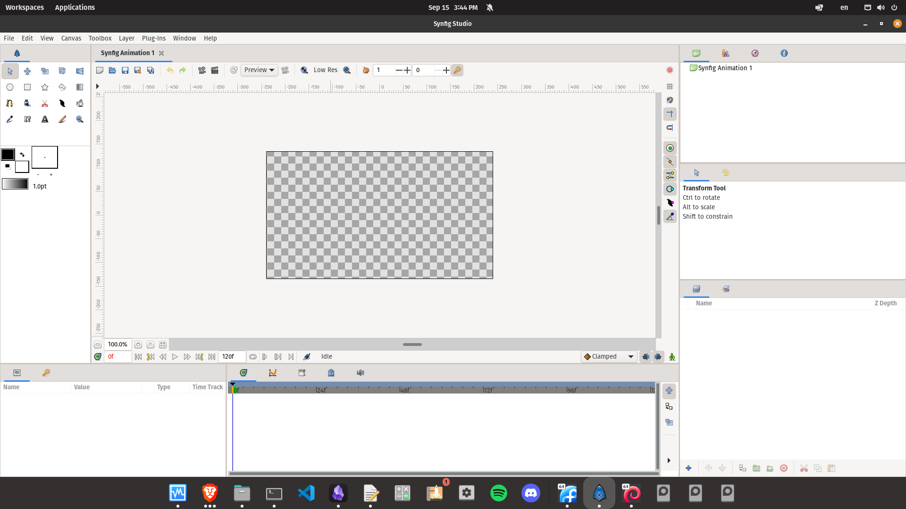Viewport: 906px width, 509px height.
Task: Select the Text tool
Action: coord(44,119)
